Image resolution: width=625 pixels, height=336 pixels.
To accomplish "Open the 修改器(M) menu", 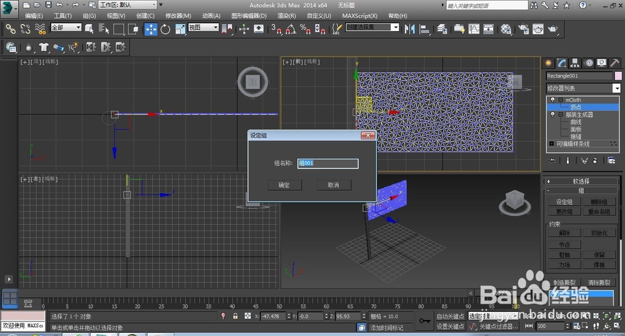I will [178, 16].
